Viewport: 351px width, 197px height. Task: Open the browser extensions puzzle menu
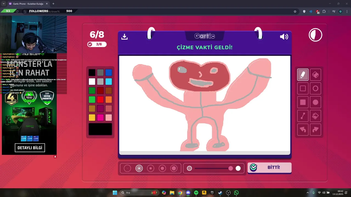pyautogui.click(x=324, y=11)
